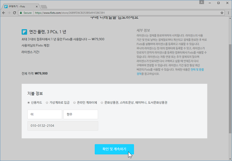Choose 온라인 계좌이체 as payment method
Screen dimensions: 232x161
point(74,102)
